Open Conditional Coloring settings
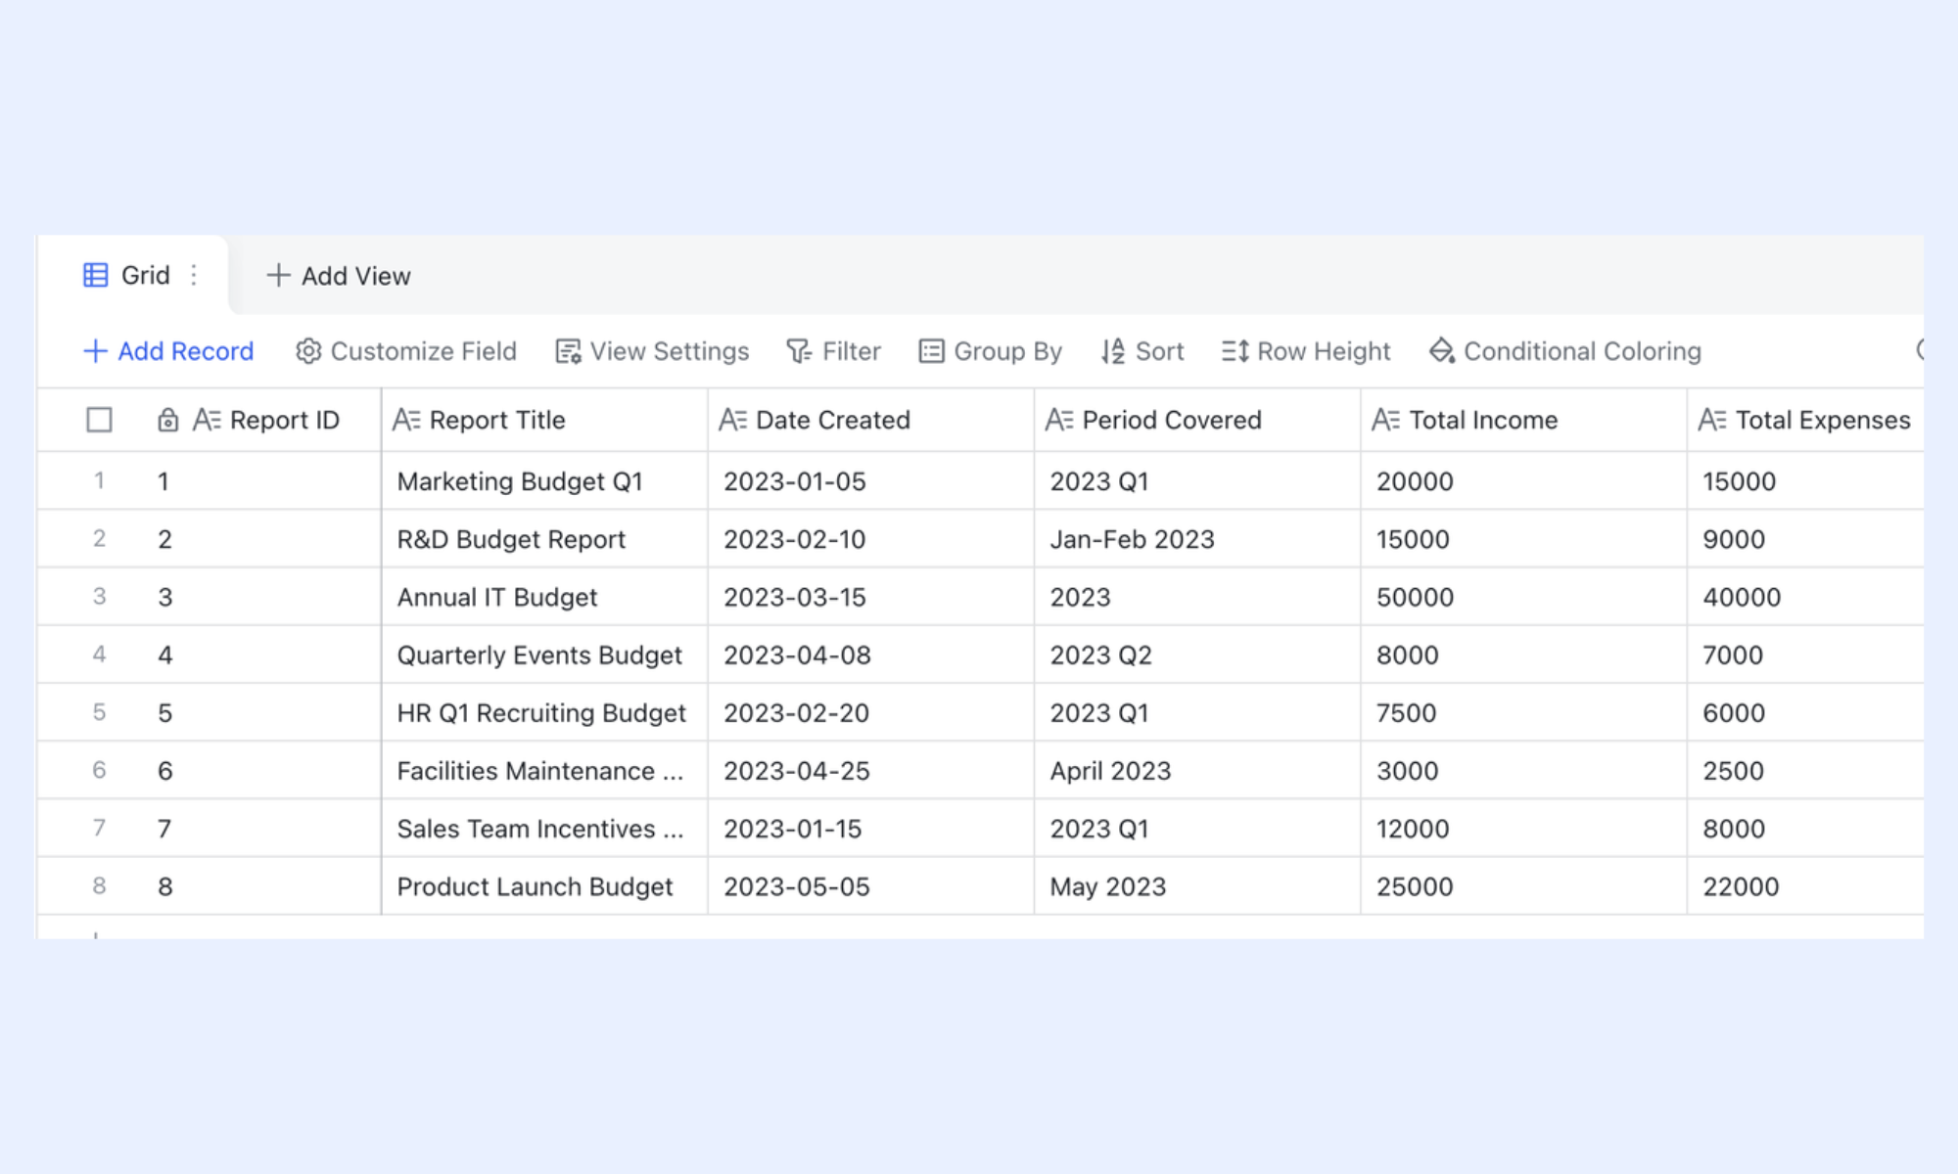The height and width of the screenshot is (1174, 1958). [x=1564, y=351]
